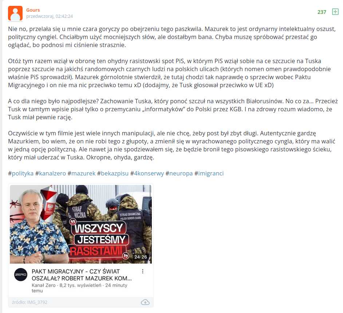This screenshot has width=343, height=313.
Task: Open the #4konserwy tag
Action: coord(147,173)
